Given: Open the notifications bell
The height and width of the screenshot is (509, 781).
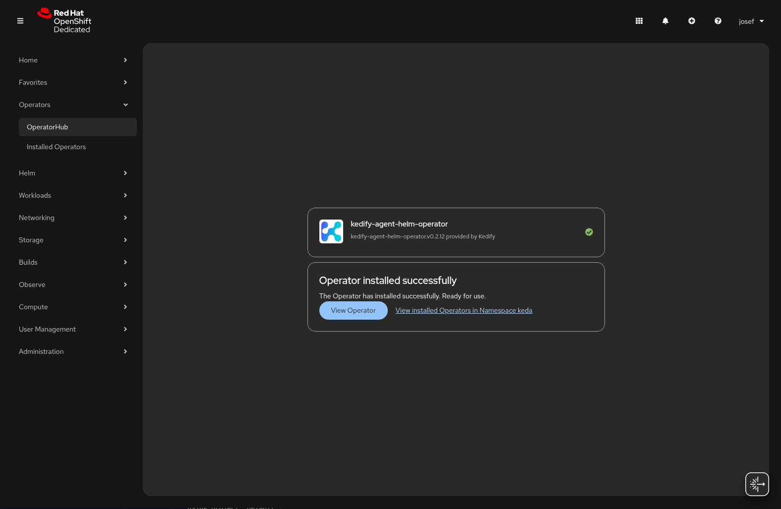Looking at the screenshot, I should point(665,21).
